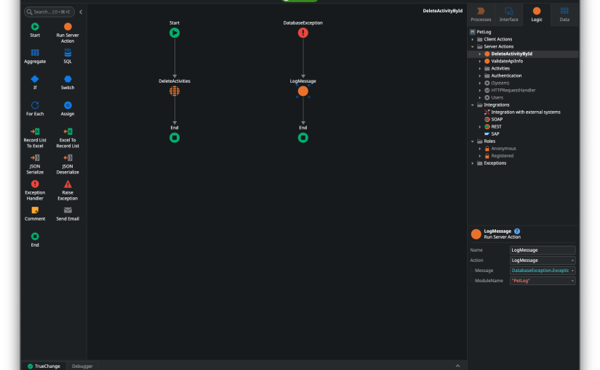Open the LogMessage help question mark
This screenshot has width=600, height=370.
tap(517, 231)
